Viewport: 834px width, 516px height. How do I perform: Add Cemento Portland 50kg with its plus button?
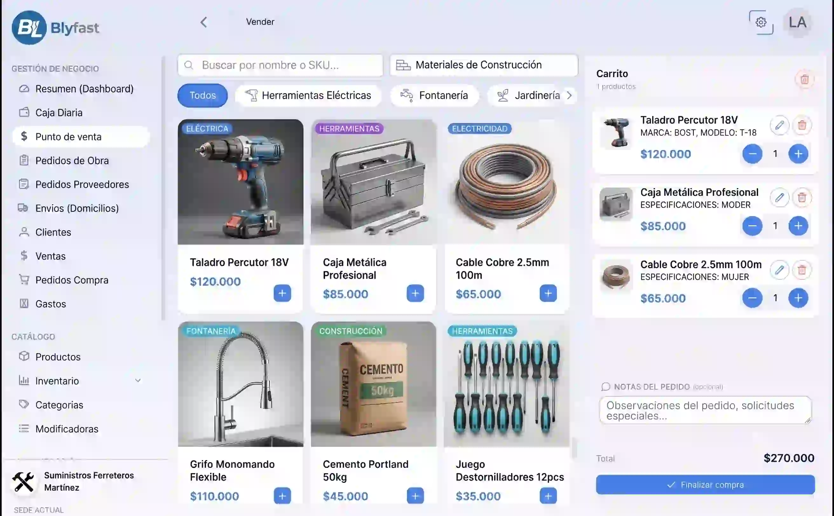pyautogui.click(x=415, y=496)
